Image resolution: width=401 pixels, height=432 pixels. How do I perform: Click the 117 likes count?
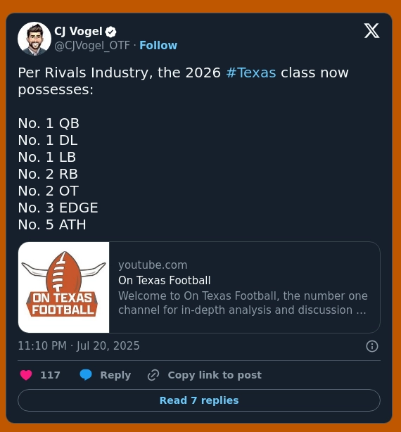tap(50, 375)
